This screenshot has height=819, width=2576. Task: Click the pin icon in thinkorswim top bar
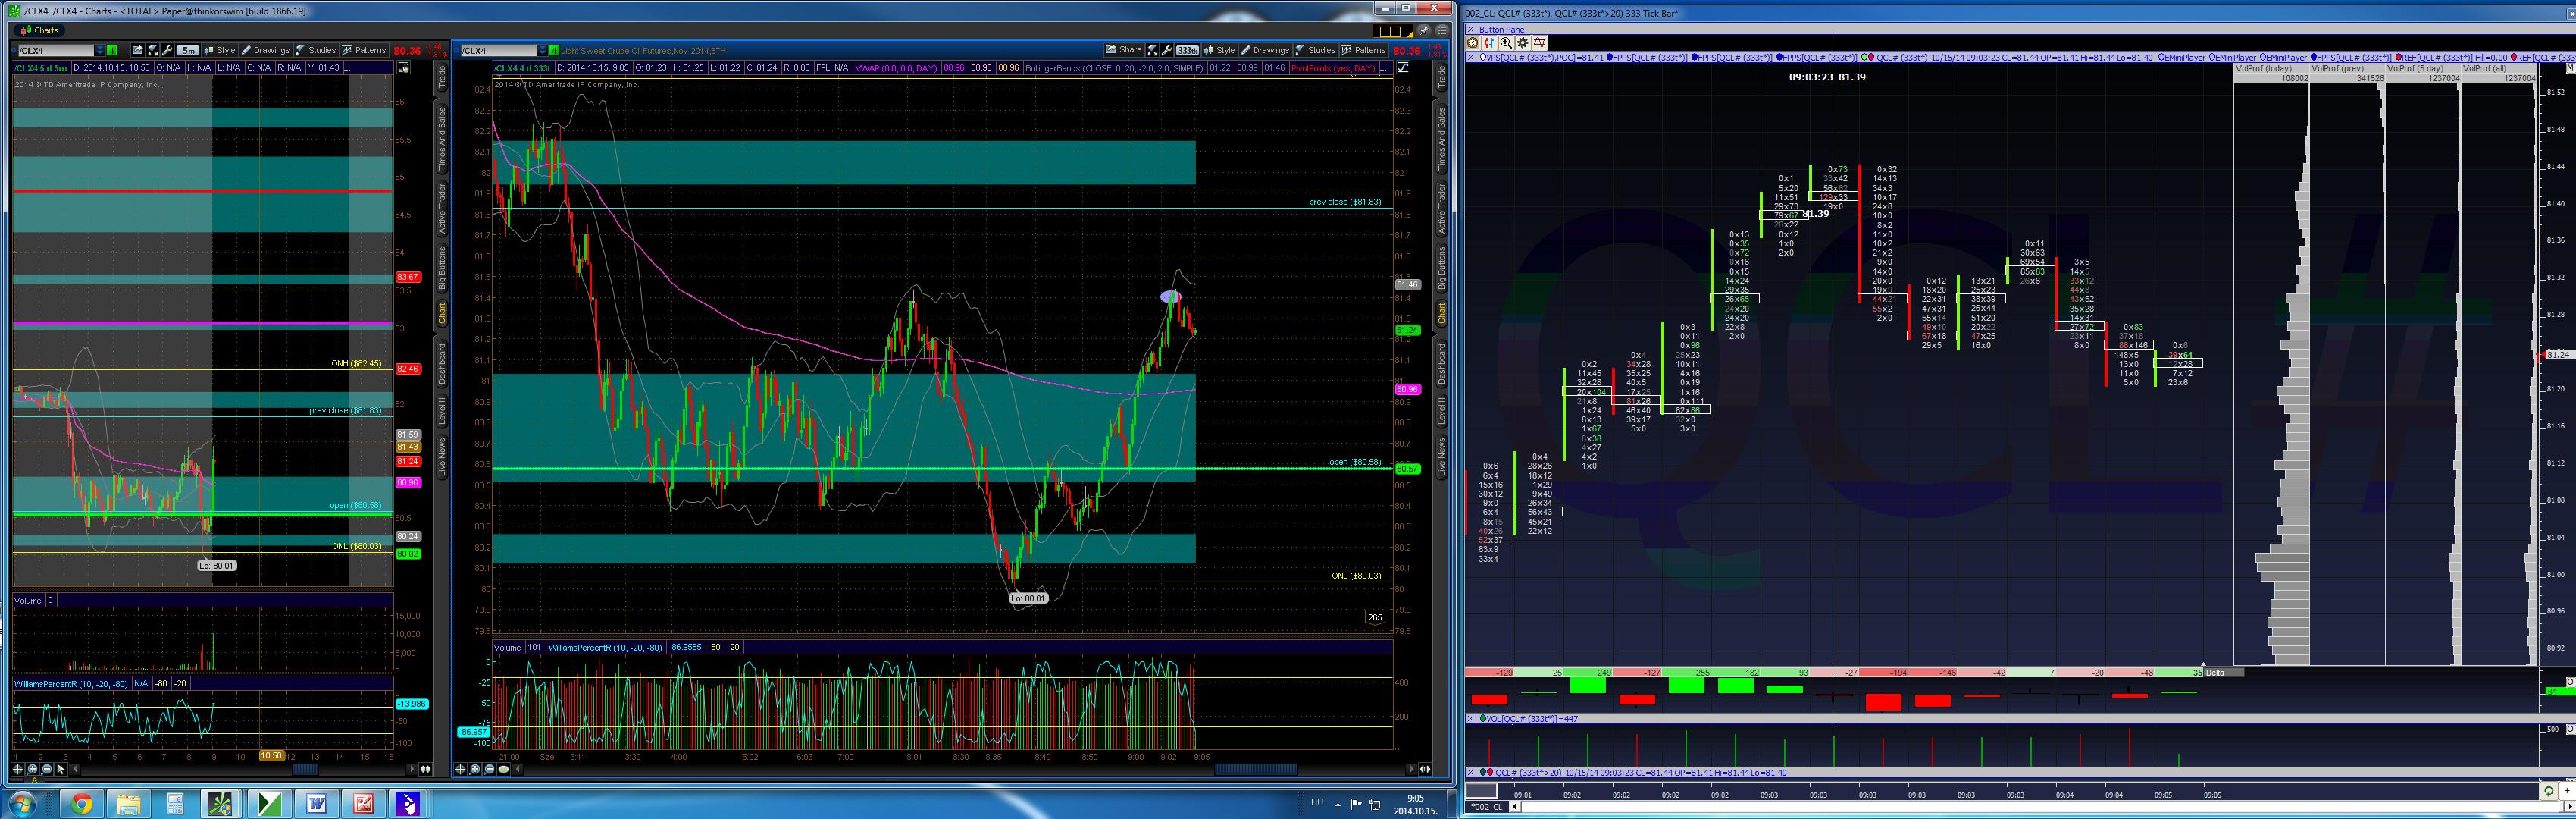click(1423, 31)
